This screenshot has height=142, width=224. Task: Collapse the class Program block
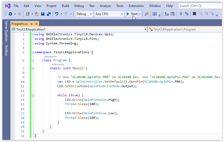click(x=33, y=60)
